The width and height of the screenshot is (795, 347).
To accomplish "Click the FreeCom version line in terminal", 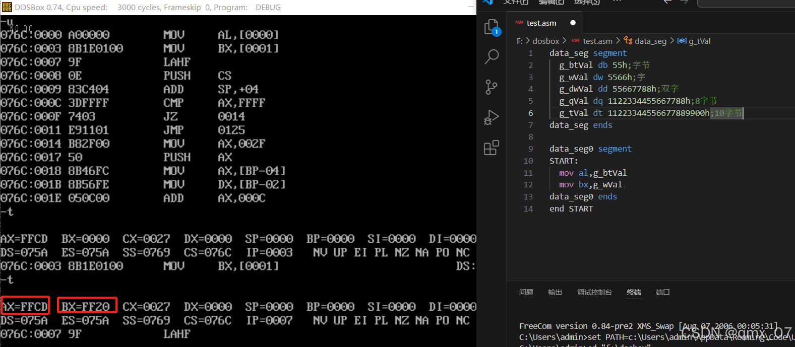I will click(648, 326).
